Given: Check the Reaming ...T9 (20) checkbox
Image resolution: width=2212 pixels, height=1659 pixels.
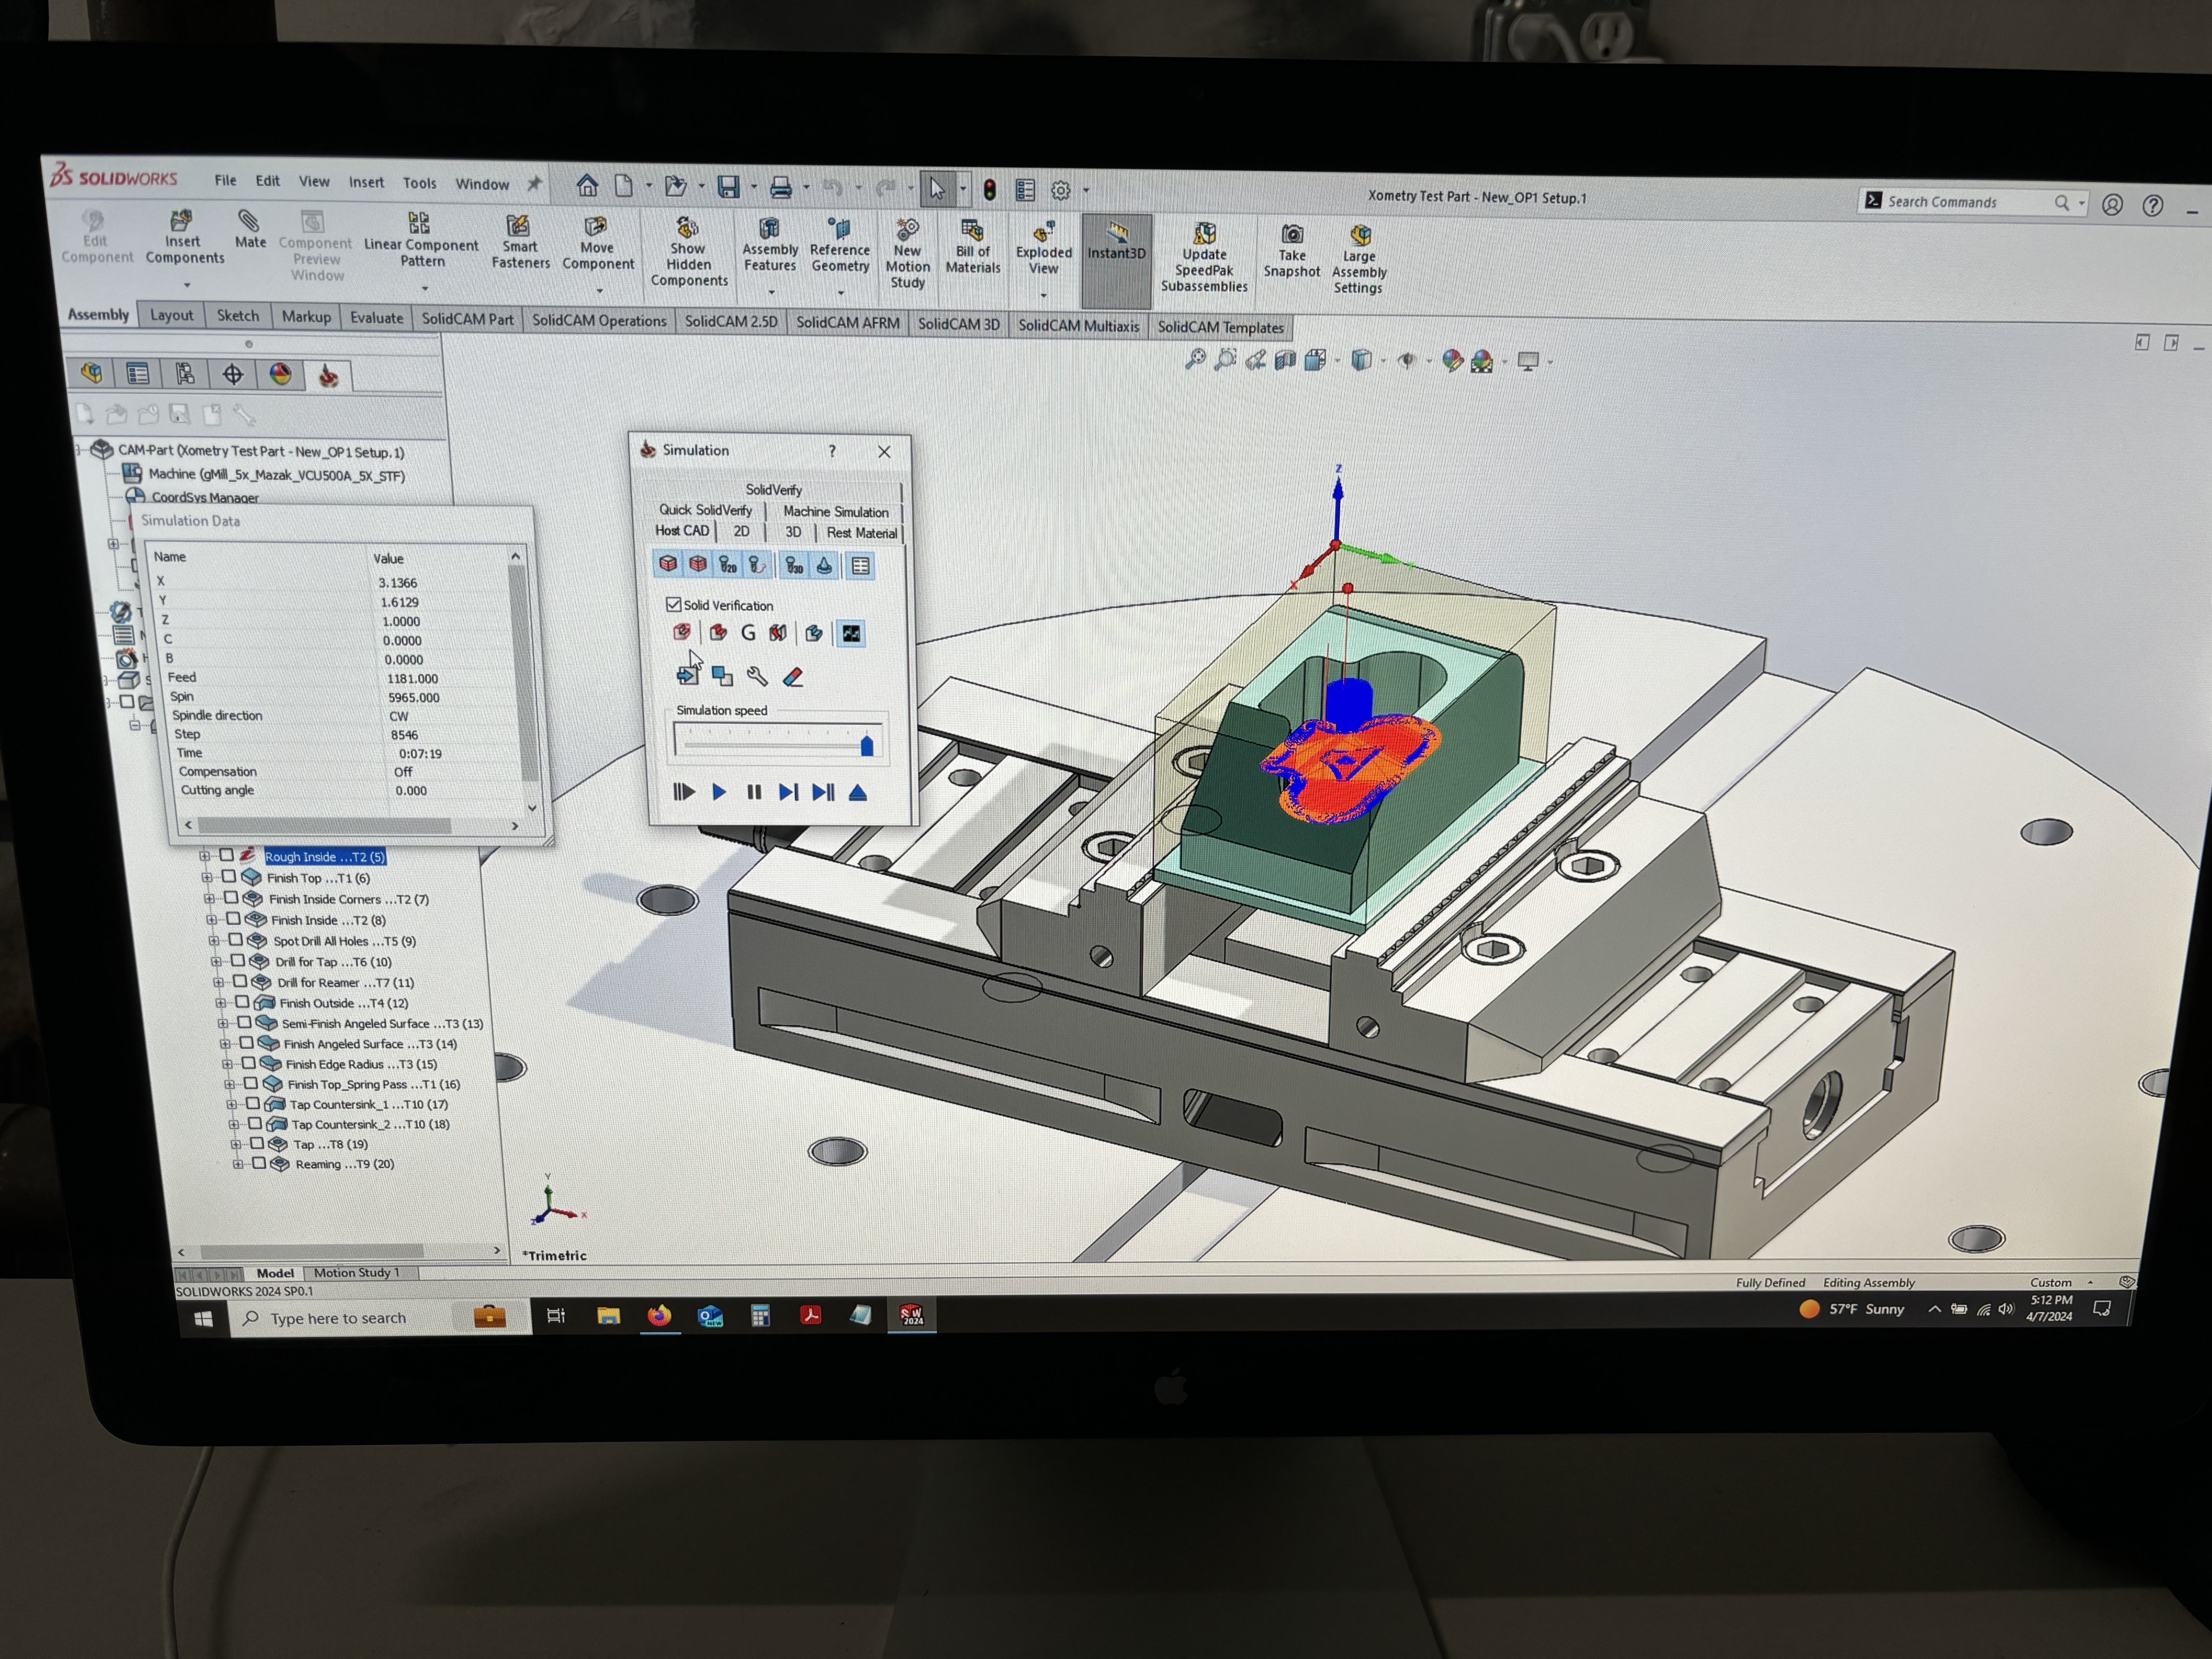Looking at the screenshot, I should 259,1163.
